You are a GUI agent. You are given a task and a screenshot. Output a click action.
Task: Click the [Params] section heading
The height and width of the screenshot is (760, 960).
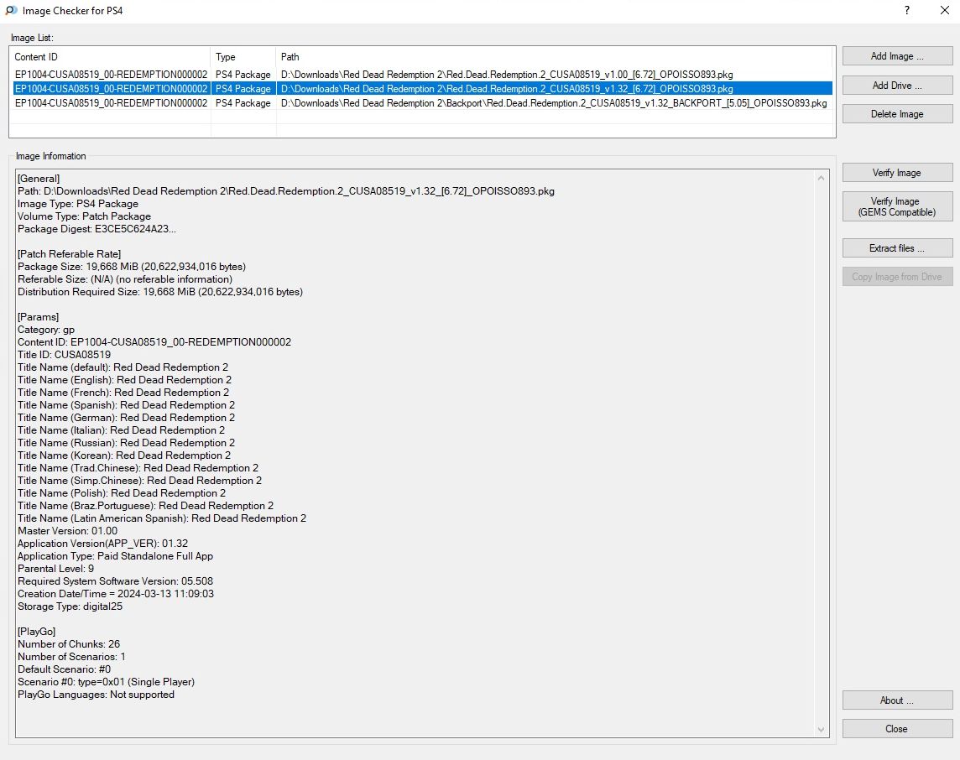tap(38, 317)
